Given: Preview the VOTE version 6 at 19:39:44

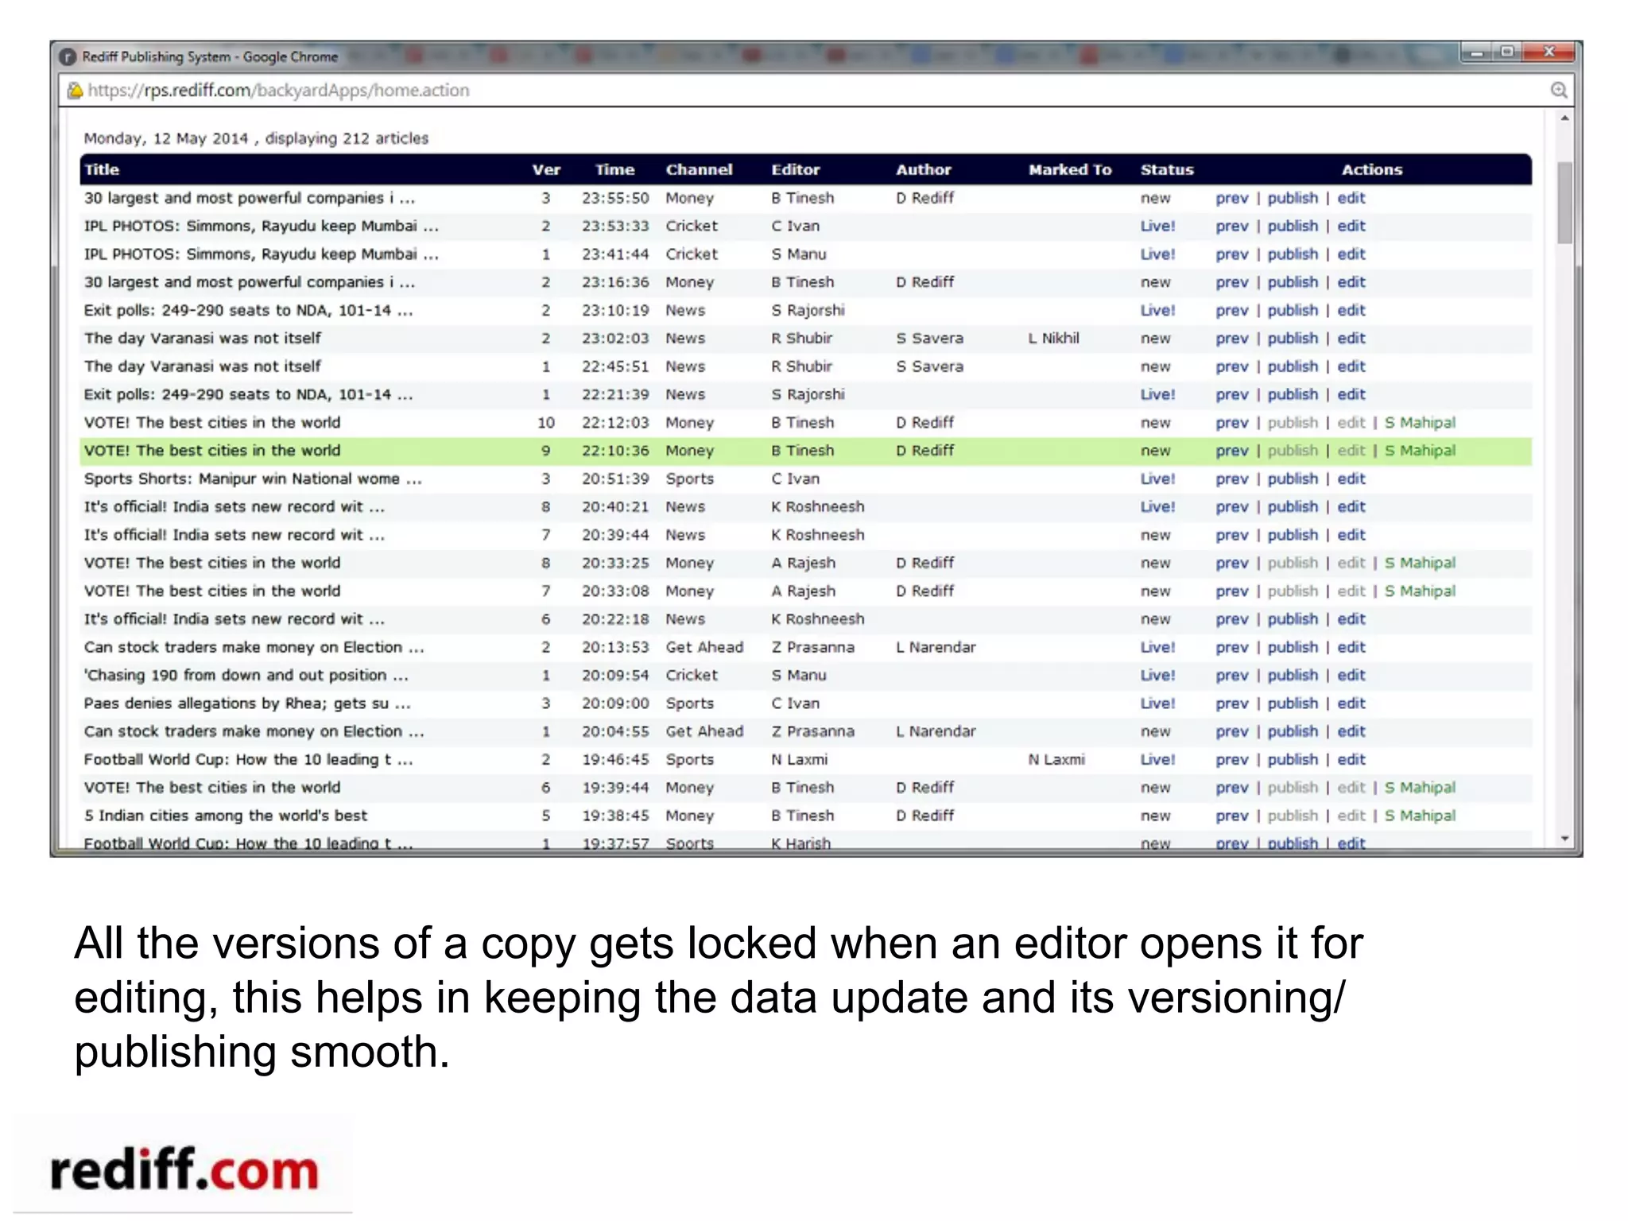Looking at the screenshot, I should [1231, 788].
